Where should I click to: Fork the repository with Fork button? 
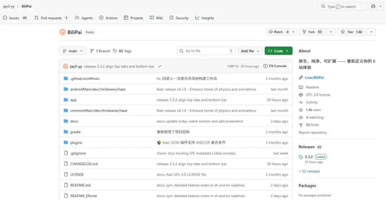[313, 32]
